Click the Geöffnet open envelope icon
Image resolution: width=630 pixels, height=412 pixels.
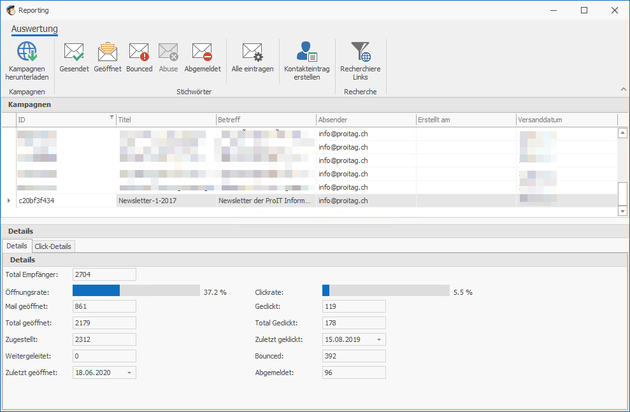point(107,52)
